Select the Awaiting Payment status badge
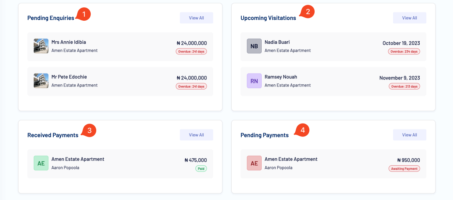The width and height of the screenshot is (453, 200). pos(404,169)
